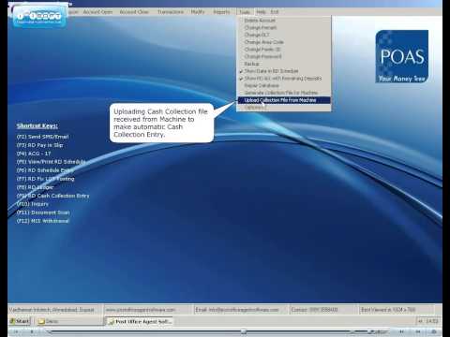Viewport: 450px width, 337px height.
Task: Toggle Show Date in RD Schedule
Action: 271,71
